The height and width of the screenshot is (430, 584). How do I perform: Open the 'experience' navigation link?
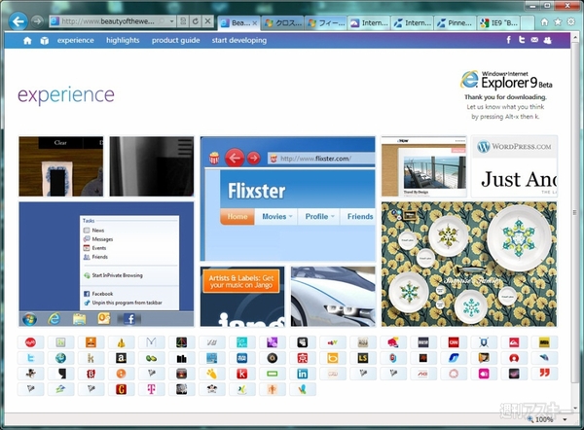pos(76,40)
